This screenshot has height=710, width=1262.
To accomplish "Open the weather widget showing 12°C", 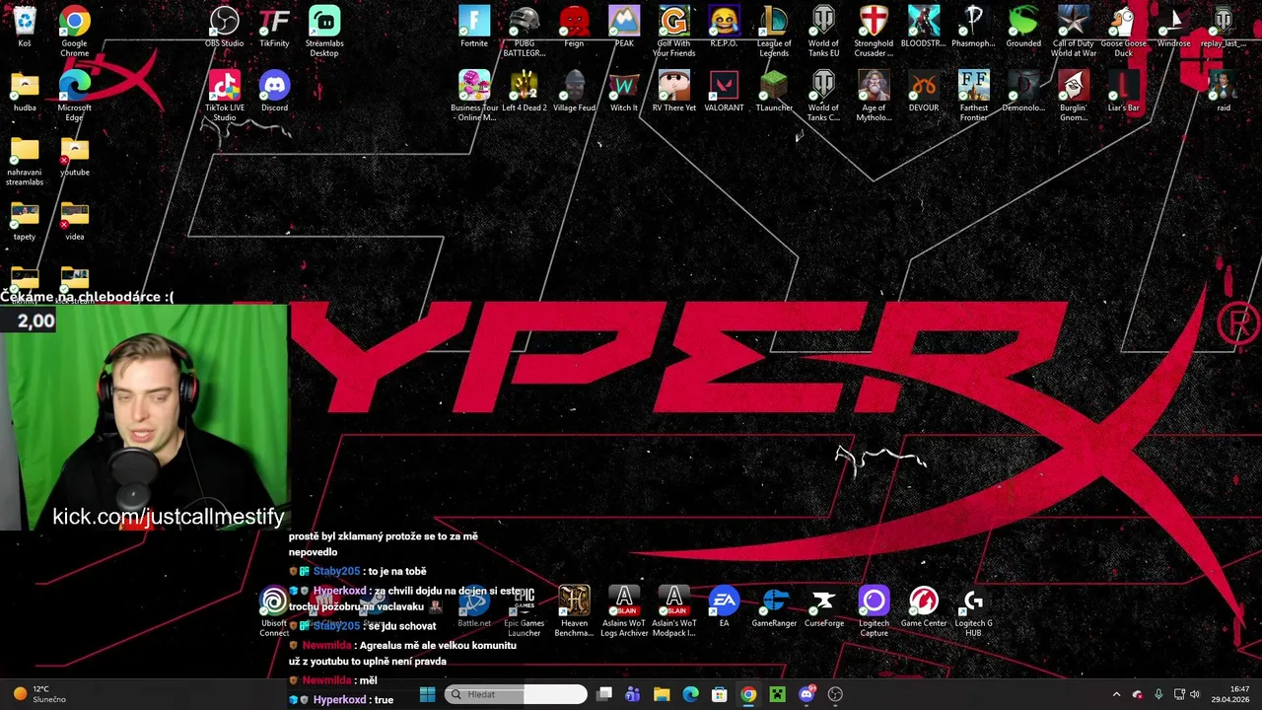I will pos(37,694).
